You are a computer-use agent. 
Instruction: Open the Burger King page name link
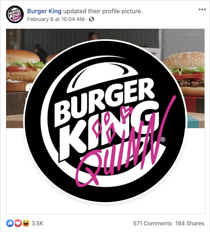44,11
